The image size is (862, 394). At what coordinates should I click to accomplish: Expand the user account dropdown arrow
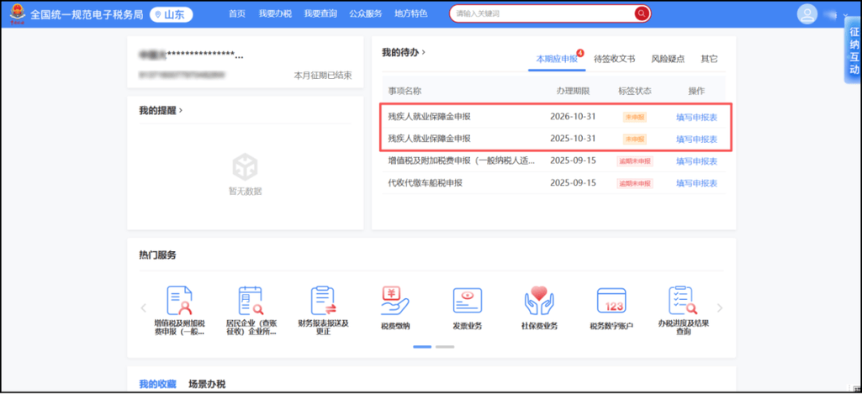[x=846, y=15]
